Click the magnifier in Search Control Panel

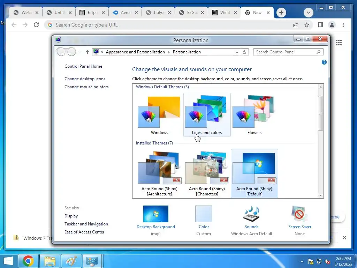319,52
